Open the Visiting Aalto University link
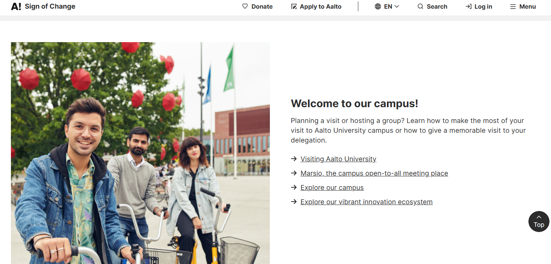The width and height of the screenshot is (551, 264). (x=338, y=159)
